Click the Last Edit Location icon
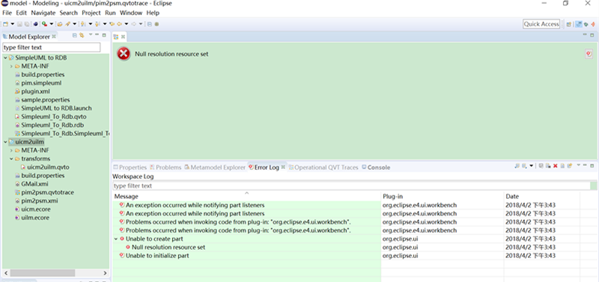Screen dimensions: 599x282 click(x=112, y=24)
